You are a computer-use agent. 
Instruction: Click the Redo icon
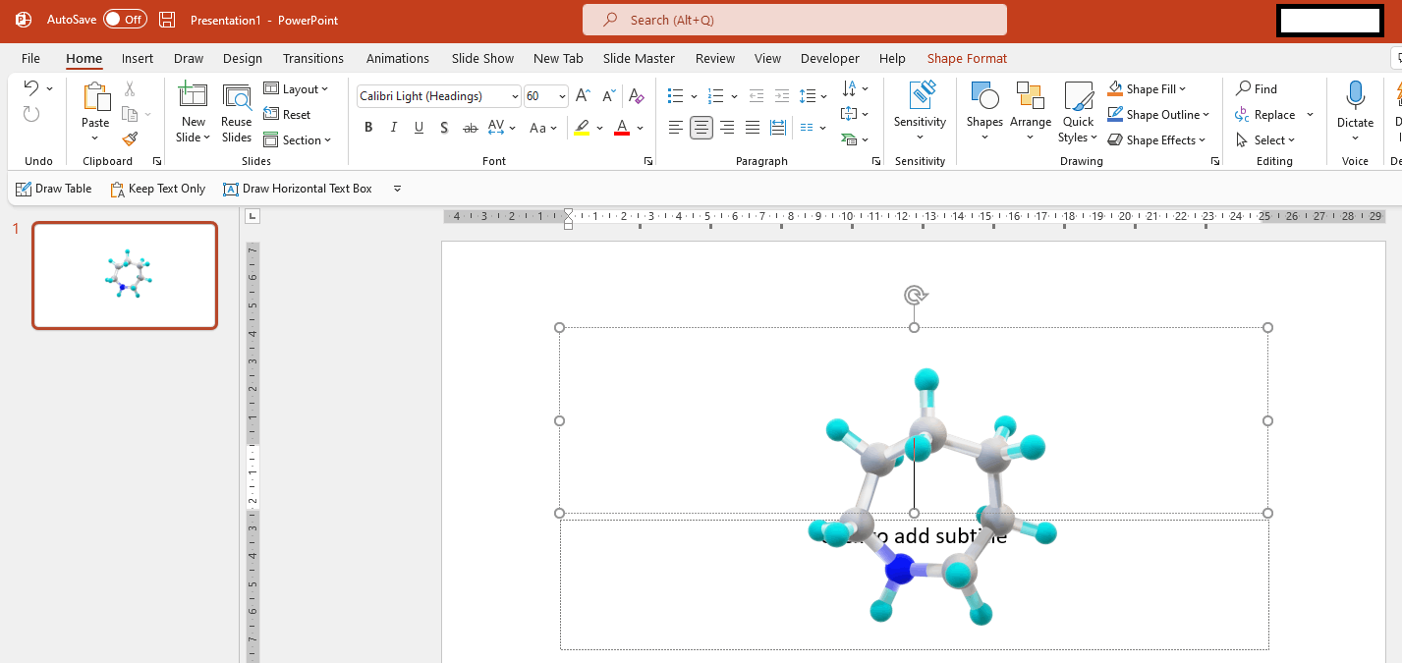coord(30,114)
